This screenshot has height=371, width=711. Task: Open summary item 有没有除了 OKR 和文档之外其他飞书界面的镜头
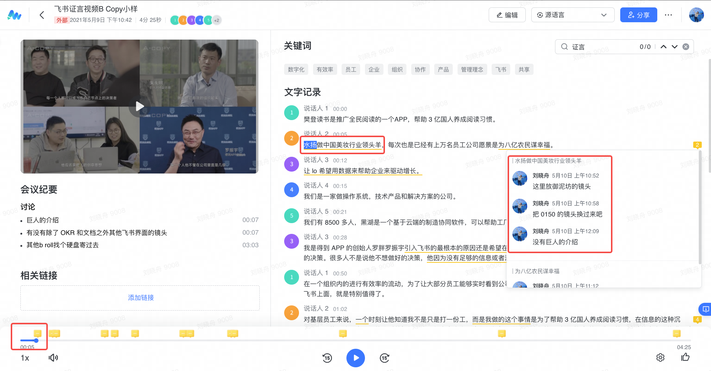pyautogui.click(x=97, y=233)
